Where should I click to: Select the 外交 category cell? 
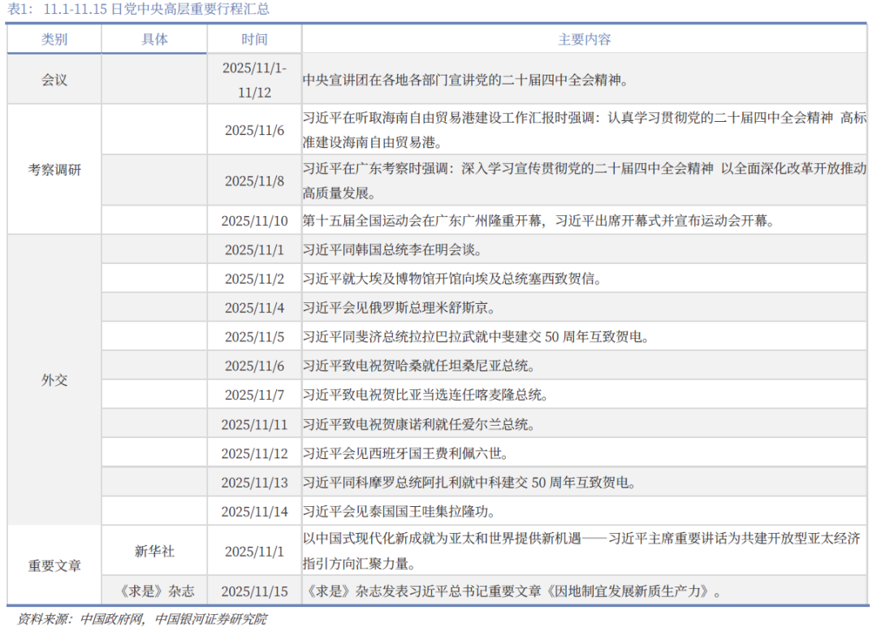tap(54, 380)
